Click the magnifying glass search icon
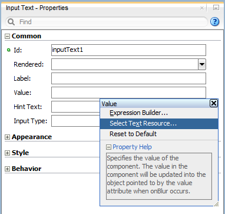 click(x=11, y=22)
